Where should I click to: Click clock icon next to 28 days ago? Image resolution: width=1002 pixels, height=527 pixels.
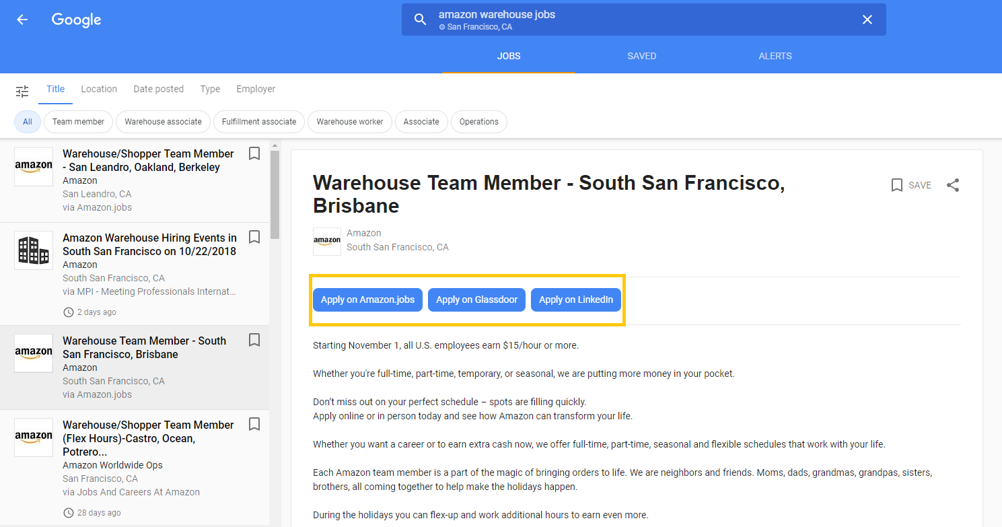click(x=68, y=513)
